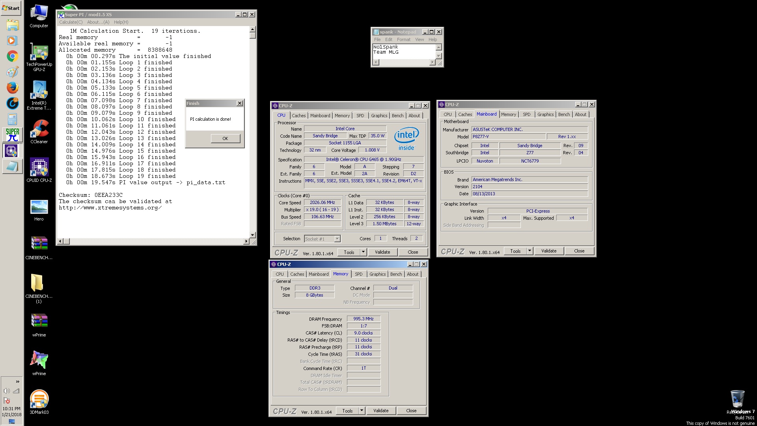Open Notepad File menu
Image resolution: width=757 pixels, height=426 pixels.
(377, 39)
